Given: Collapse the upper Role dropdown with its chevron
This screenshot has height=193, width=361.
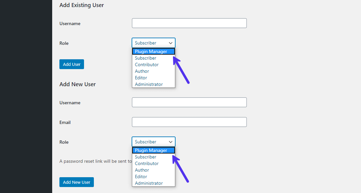Looking at the screenshot, I should (171, 43).
